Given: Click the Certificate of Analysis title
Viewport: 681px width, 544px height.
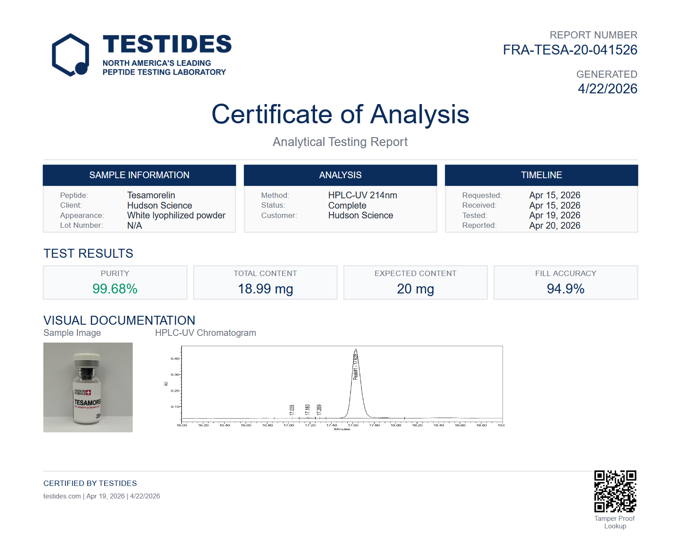Looking at the screenshot, I should click(340, 114).
